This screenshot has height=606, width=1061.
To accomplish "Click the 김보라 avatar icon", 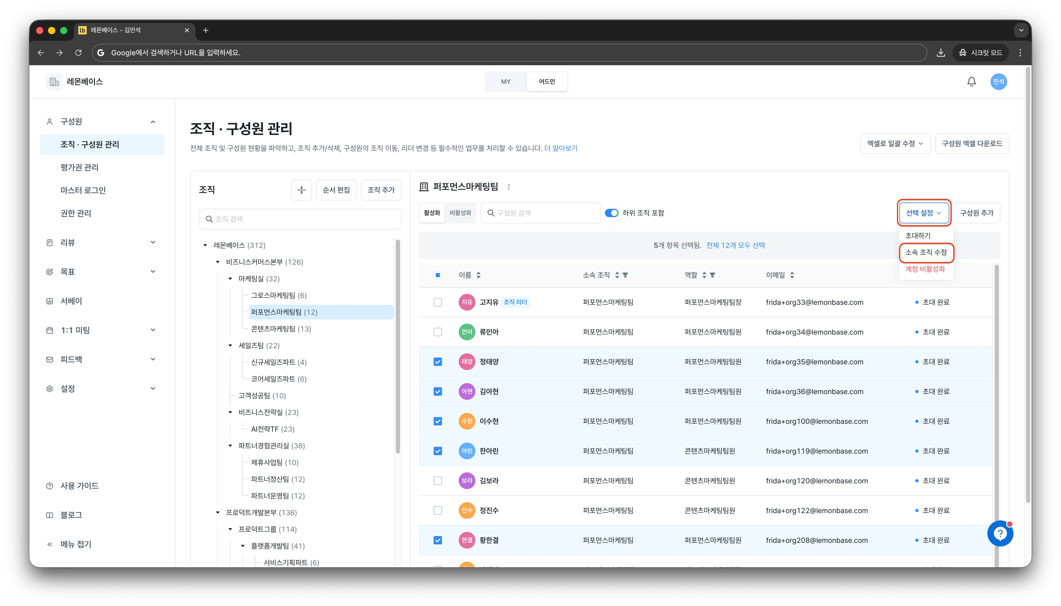I will (467, 481).
